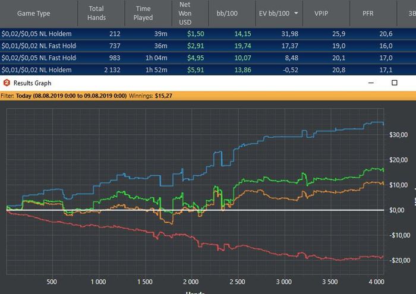Click the $5,91 net won value

[x=196, y=70]
